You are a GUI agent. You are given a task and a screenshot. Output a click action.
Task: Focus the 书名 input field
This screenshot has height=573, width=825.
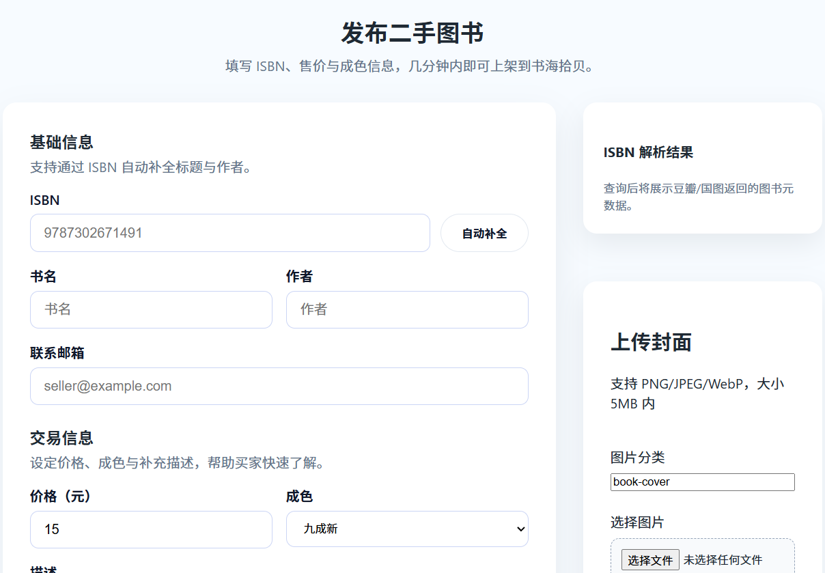(151, 309)
